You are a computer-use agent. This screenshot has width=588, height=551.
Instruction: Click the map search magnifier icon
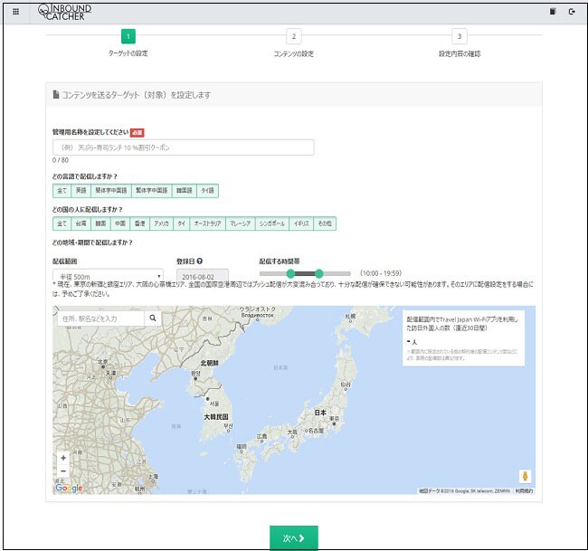pyautogui.click(x=153, y=318)
